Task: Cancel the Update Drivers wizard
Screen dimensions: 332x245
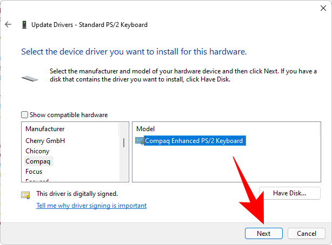Action: [x=307, y=234]
